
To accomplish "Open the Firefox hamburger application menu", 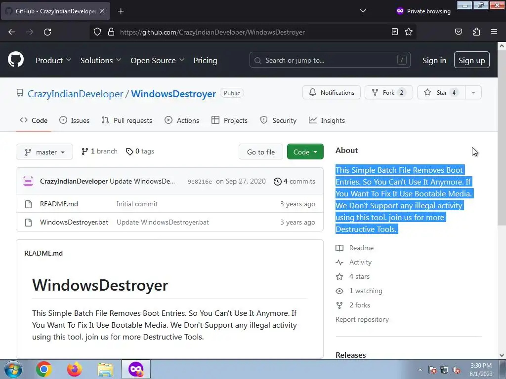I will (x=494, y=32).
